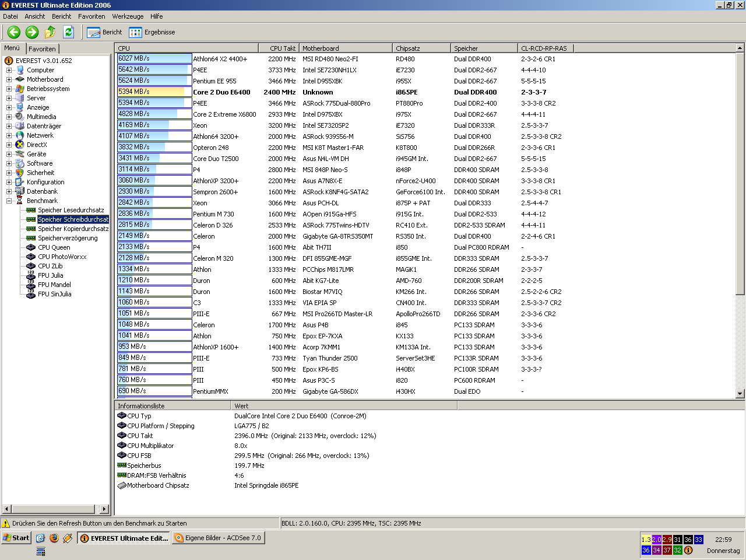Sort by the CL-RCD-RP-RAS column header
Viewport: 746px width, 560px height.
click(x=546, y=48)
